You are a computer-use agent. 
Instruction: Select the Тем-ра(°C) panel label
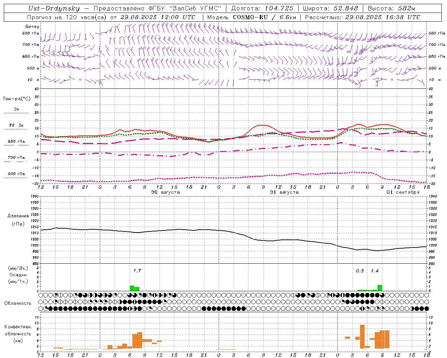point(16,99)
